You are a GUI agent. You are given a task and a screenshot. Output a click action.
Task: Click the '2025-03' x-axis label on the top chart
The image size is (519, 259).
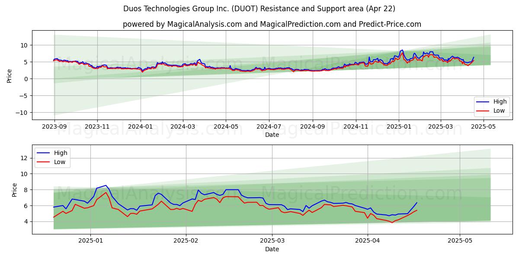(x=440, y=128)
